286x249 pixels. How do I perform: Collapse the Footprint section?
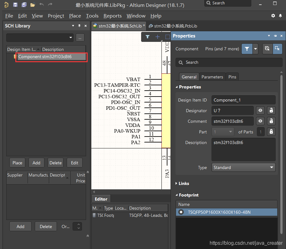(176, 195)
